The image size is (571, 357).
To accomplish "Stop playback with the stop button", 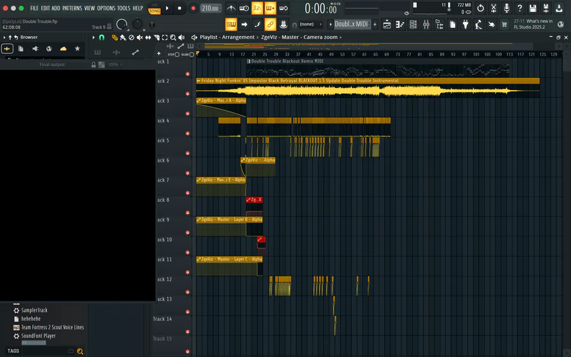I will coord(180,8).
